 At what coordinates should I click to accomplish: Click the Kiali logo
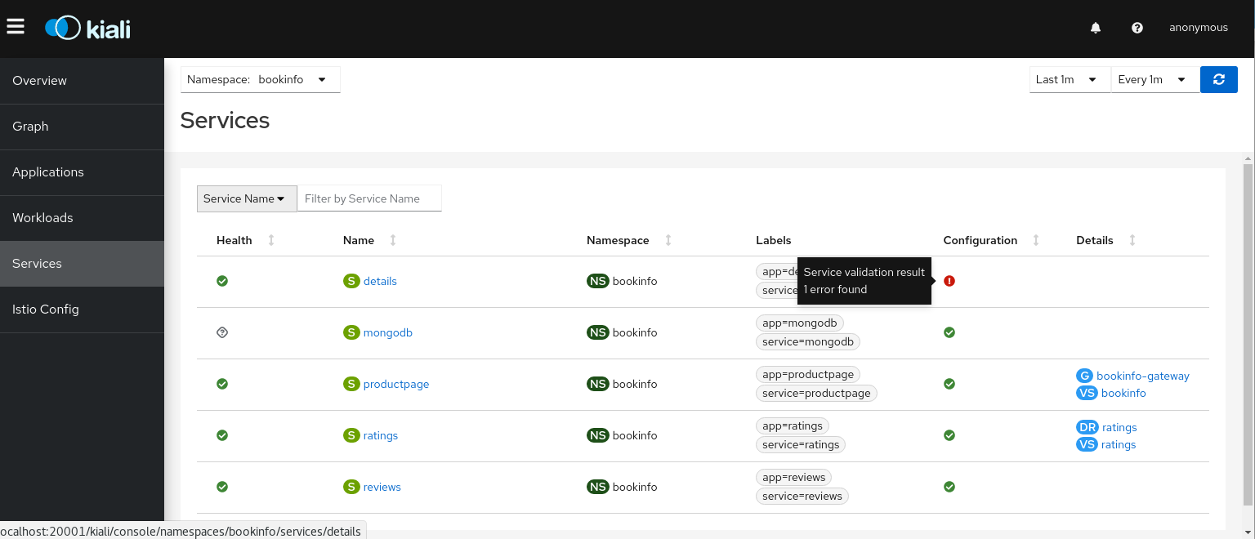[88, 28]
